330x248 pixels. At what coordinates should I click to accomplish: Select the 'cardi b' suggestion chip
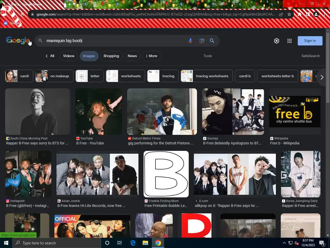point(245,76)
